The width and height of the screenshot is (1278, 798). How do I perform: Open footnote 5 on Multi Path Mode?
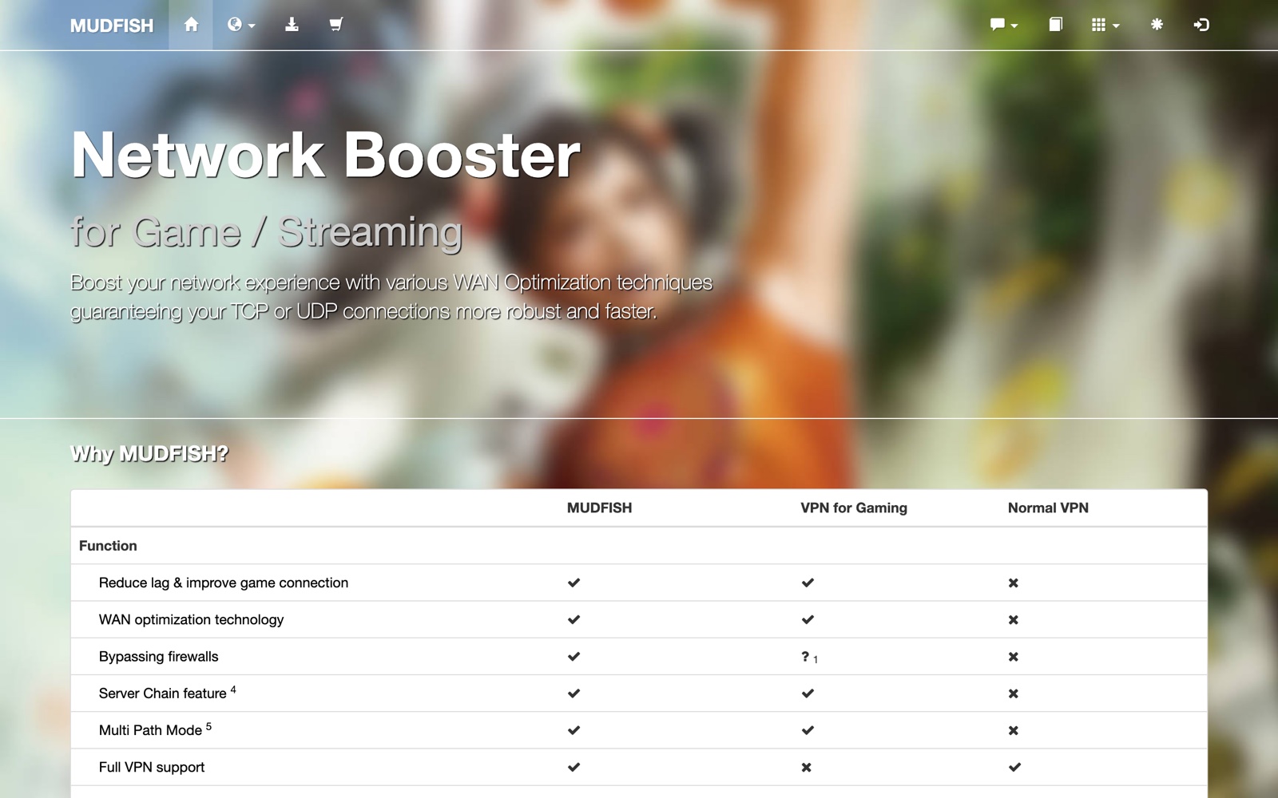pos(208,726)
